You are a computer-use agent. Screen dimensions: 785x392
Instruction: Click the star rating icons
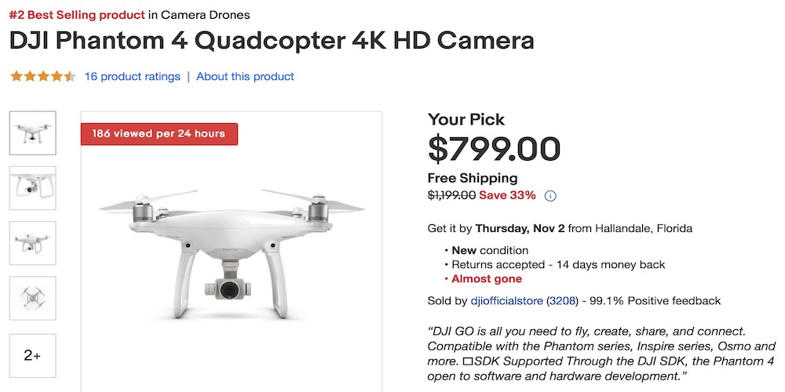tap(42, 77)
